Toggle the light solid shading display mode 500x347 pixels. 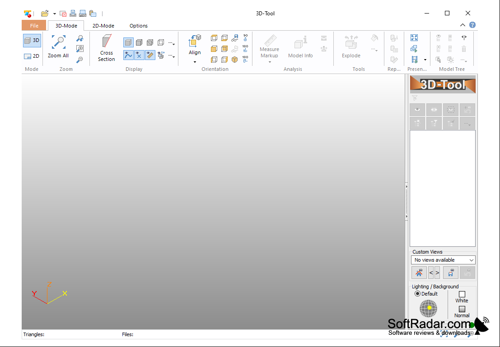(x=128, y=42)
